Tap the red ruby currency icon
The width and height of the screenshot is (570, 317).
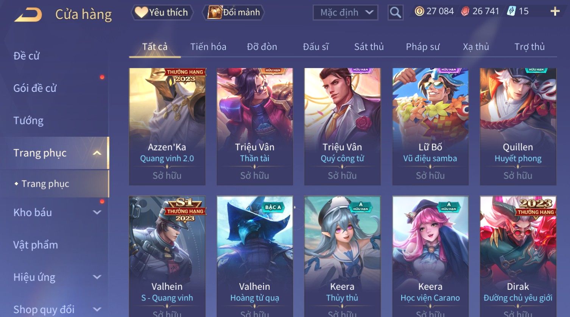(x=465, y=11)
